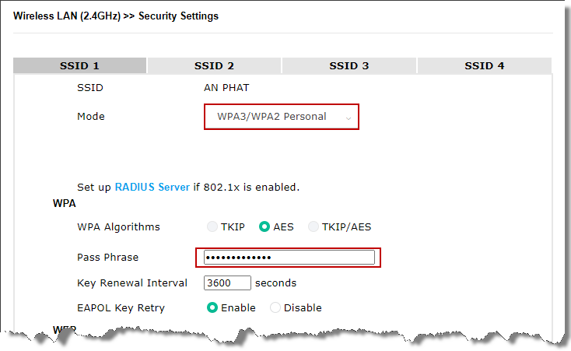Switch to the SSID 2 tab
This screenshot has height=351, width=571.
click(214, 65)
